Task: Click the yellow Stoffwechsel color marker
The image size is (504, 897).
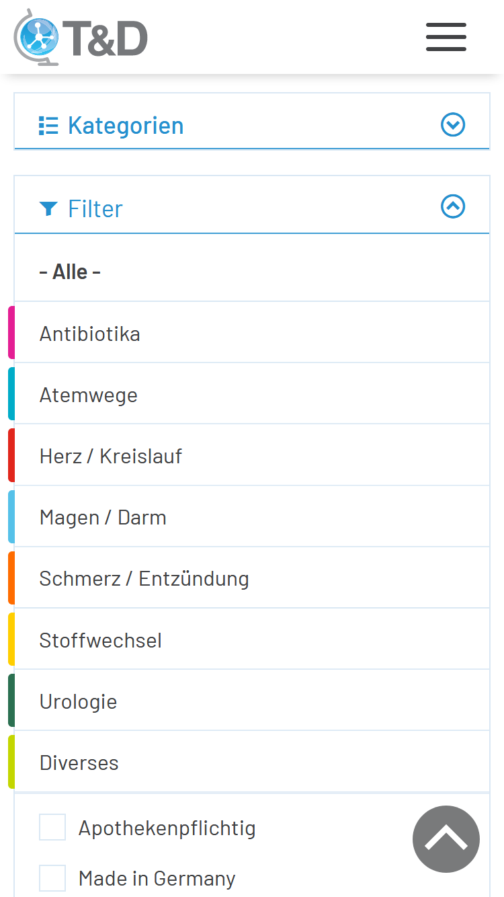Action: 11,639
